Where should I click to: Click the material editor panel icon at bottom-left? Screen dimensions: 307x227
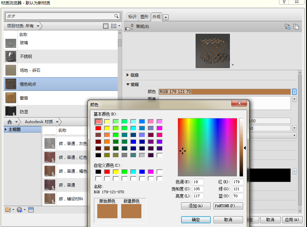click(31, 210)
